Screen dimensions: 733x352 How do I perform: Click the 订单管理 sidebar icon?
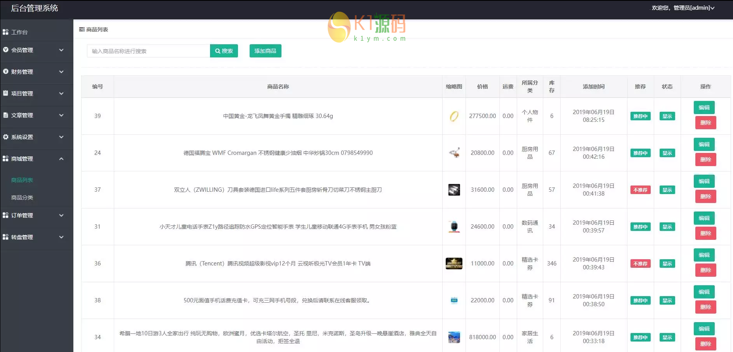(x=5, y=215)
